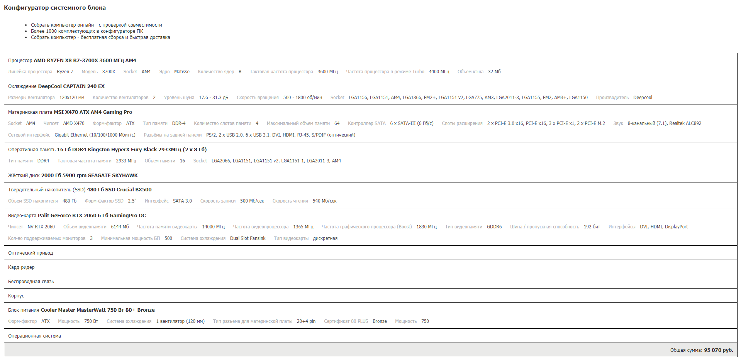Select the RAM memory type value "DDR4"
The width and height of the screenshot is (741, 363).
click(x=43, y=161)
